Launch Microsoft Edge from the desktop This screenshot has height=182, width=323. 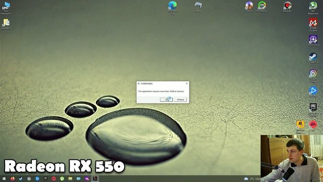coord(173,8)
